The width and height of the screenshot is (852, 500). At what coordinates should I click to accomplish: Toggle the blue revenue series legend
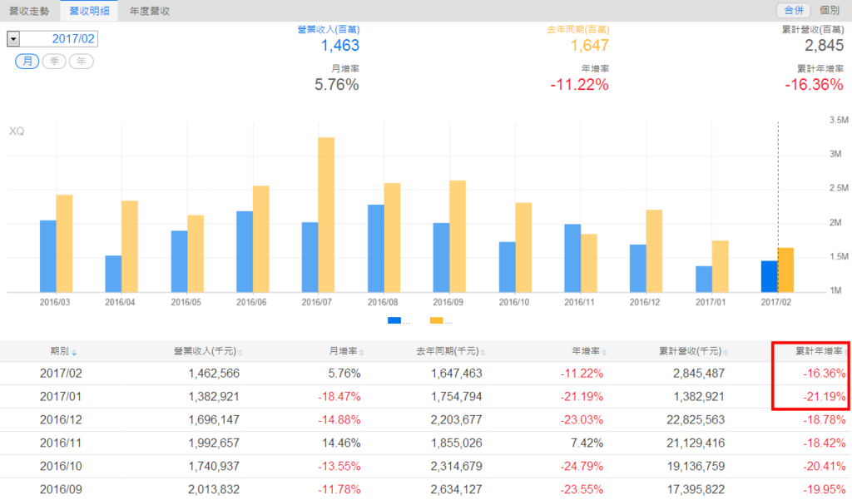(399, 320)
